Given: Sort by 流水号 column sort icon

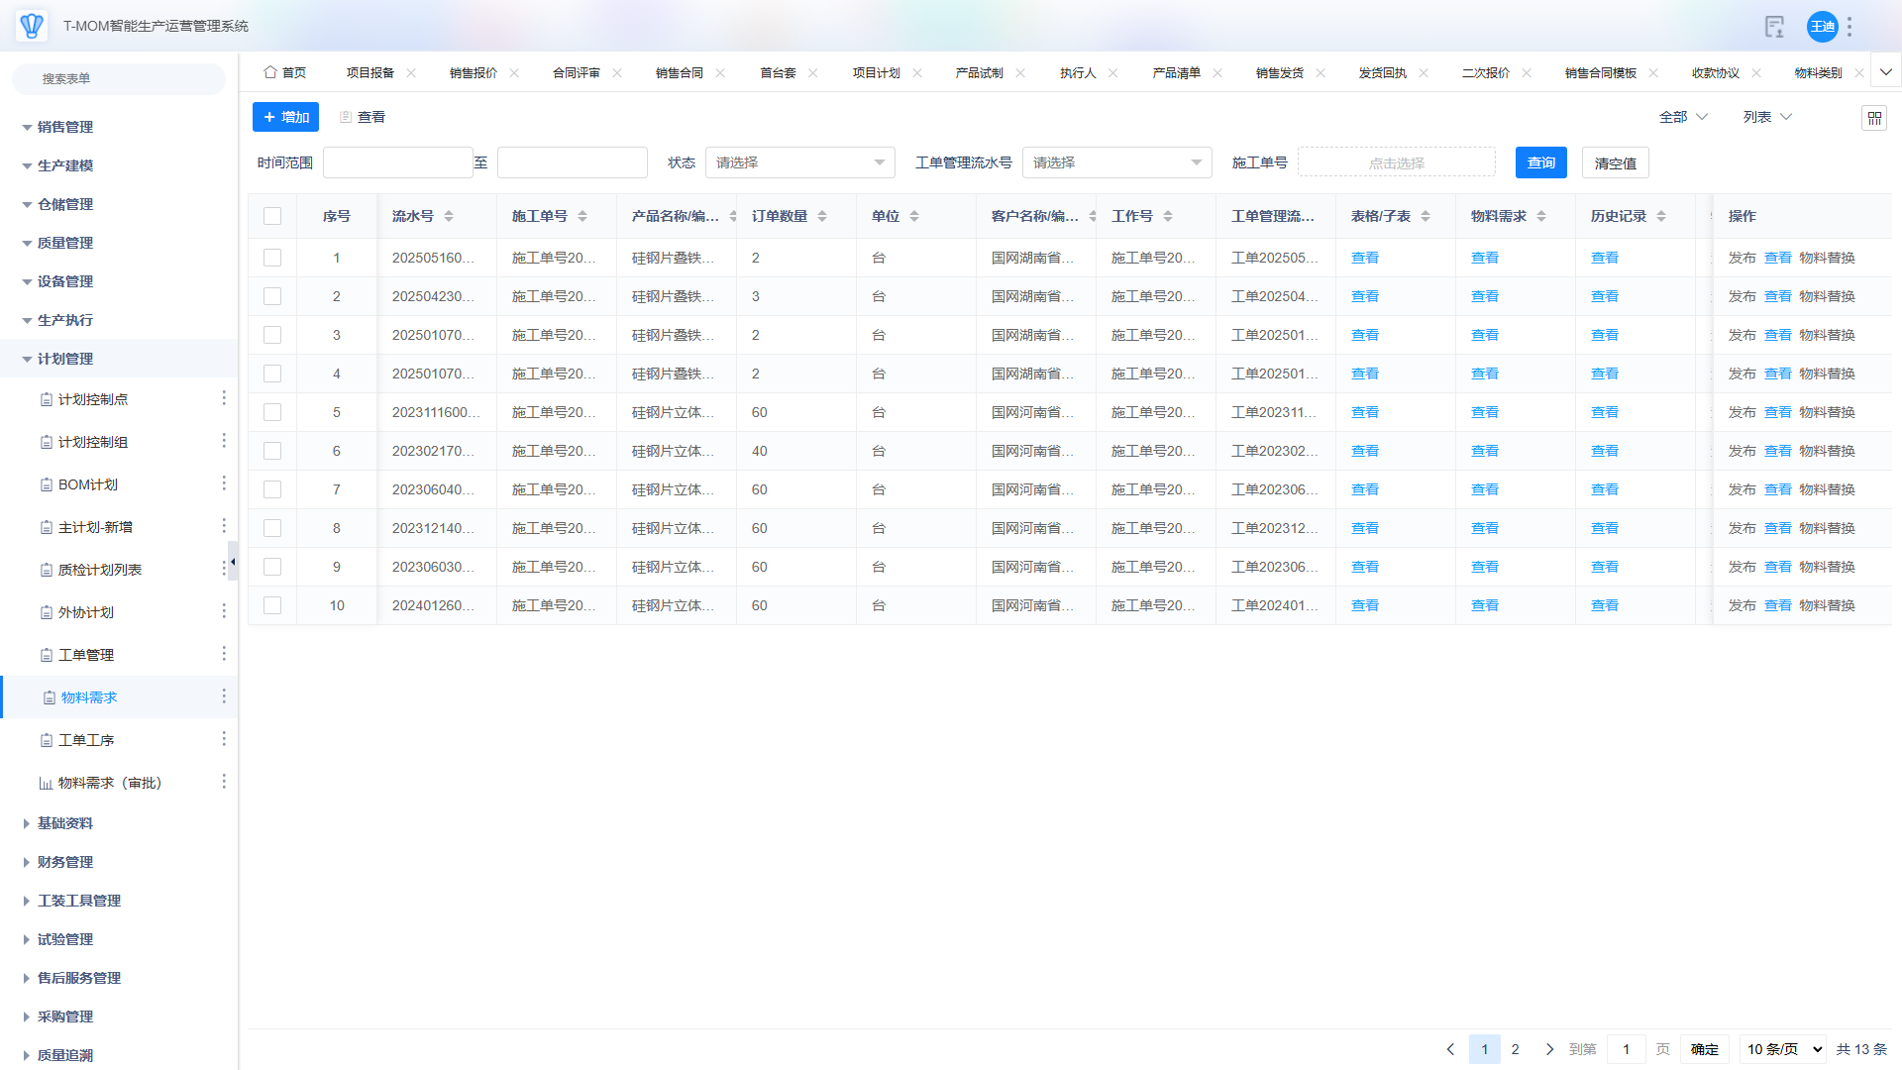Looking at the screenshot, I should tap(449, 216).
